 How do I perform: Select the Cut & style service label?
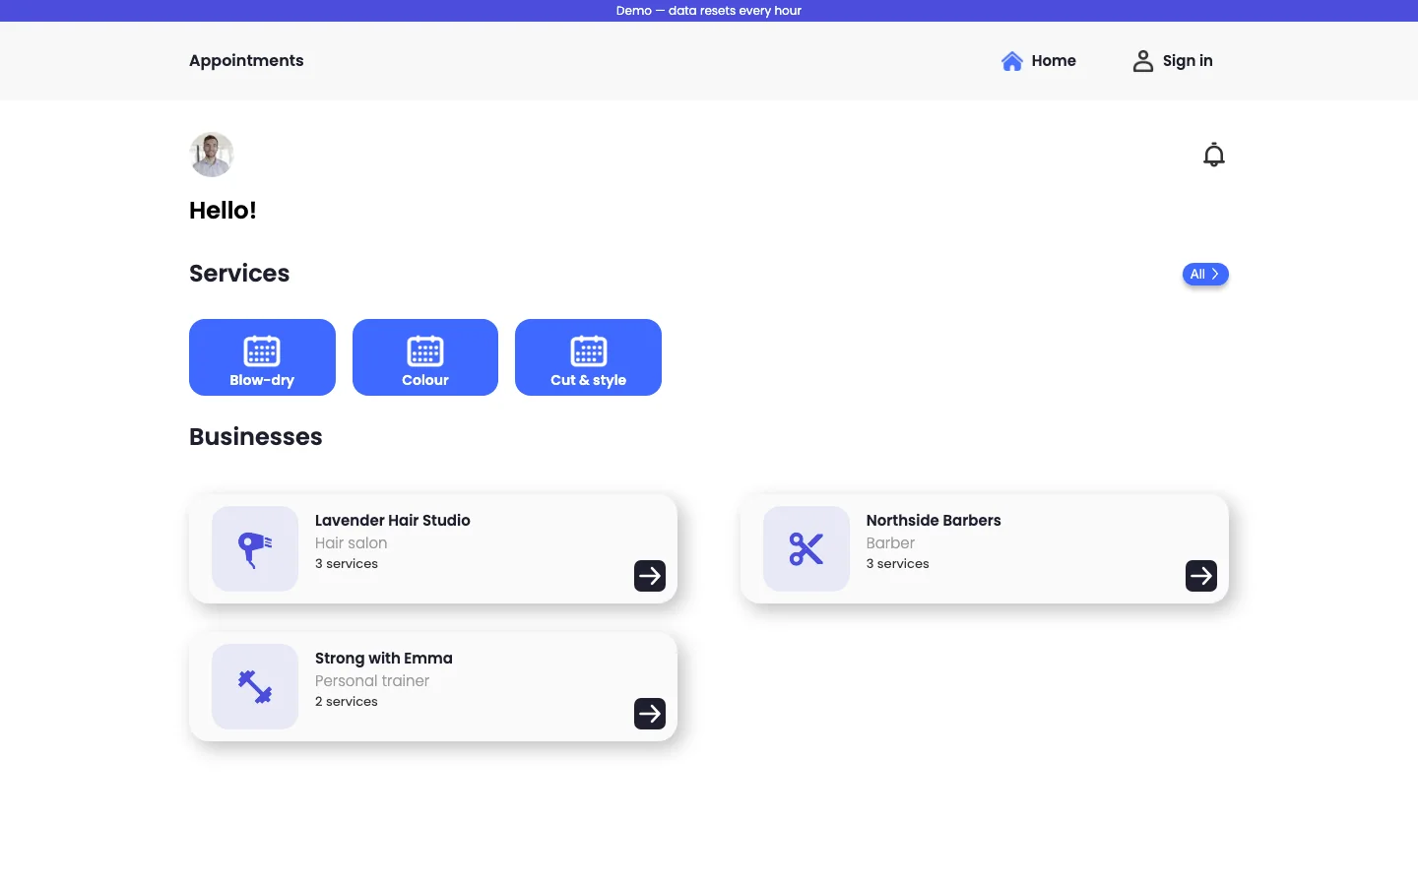[589, 380]
